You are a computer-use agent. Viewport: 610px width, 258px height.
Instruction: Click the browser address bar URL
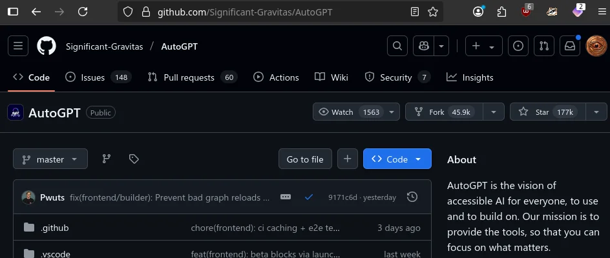coord(245,12)
